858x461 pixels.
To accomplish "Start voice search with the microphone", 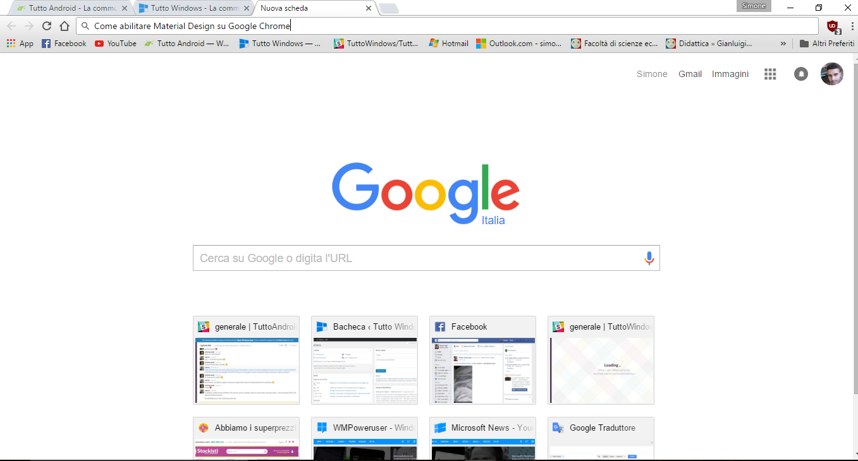I will pyautogui.click(x=649, y=258).
